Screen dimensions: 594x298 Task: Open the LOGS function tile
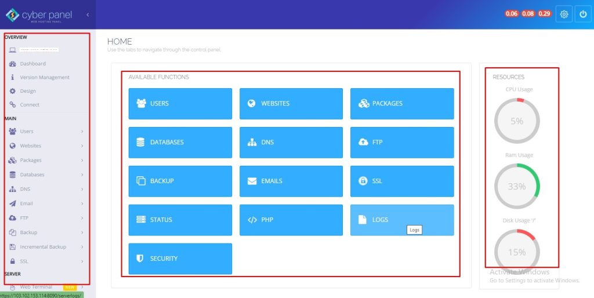point(401,220)
